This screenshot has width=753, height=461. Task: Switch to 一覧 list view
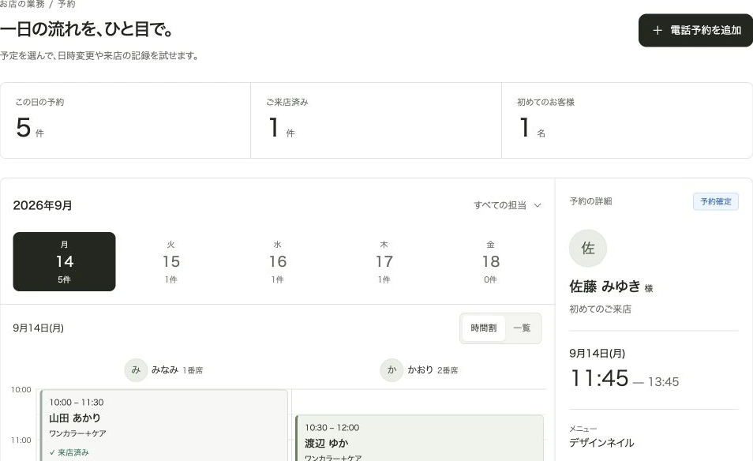[x=522, y=328]
